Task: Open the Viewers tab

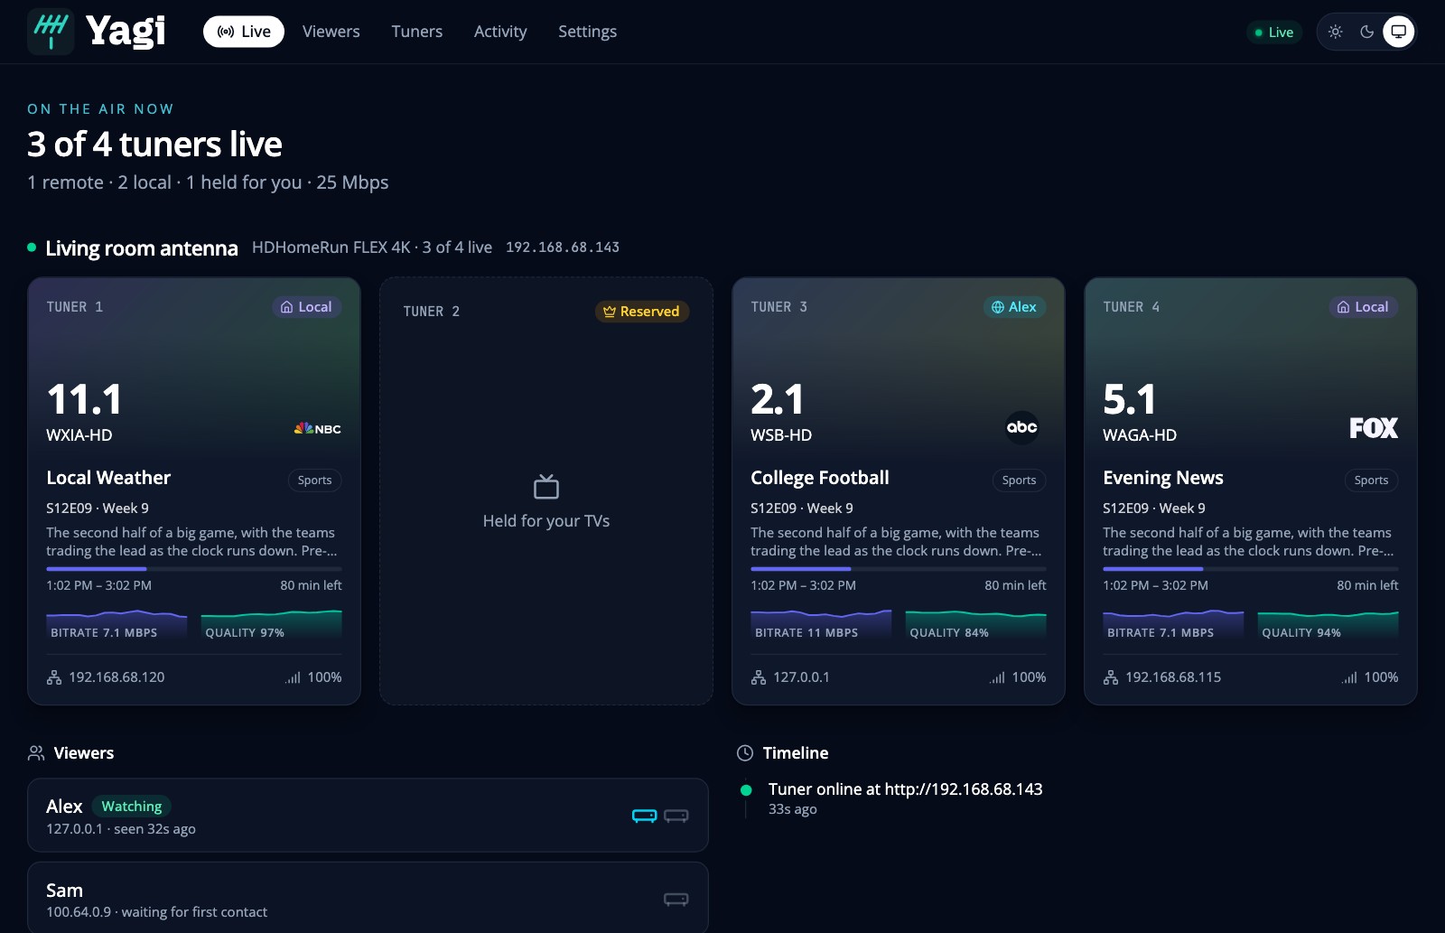Action: (x=331, y=32)
